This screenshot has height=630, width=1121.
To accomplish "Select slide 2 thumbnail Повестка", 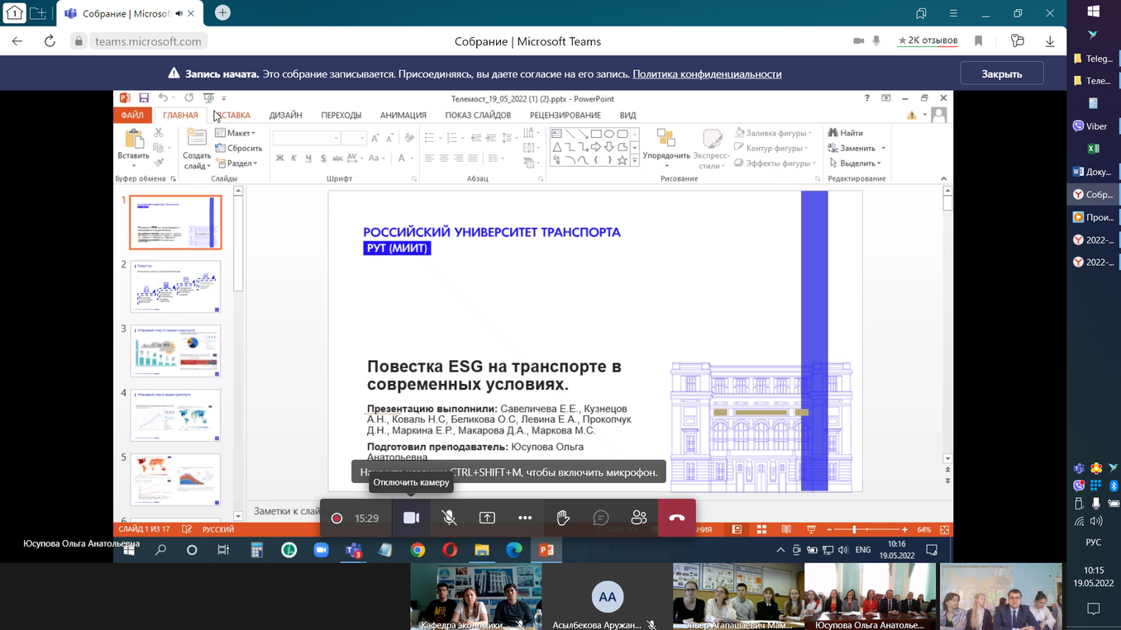I will pyautogui.click(x=175, y=287).
